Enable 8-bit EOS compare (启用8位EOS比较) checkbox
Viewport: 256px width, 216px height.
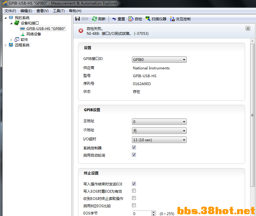click(x=134, y=205)
